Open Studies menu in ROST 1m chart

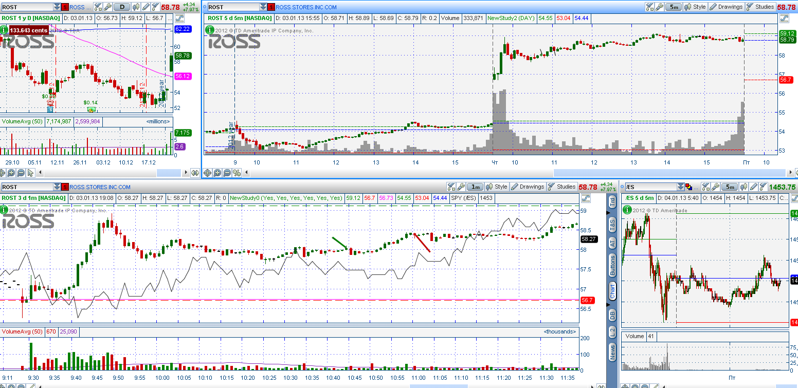click(561, 187)
